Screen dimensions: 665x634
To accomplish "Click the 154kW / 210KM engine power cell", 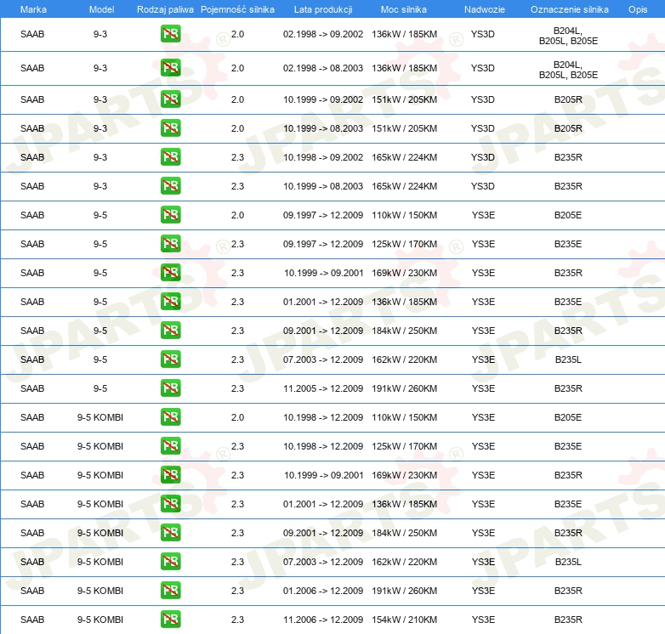I will tap(404, 620).
